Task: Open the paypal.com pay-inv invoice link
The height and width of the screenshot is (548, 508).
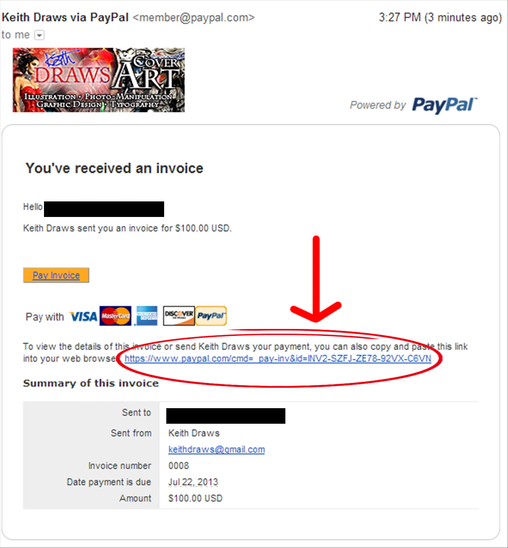Action: [x=278, y=358]
